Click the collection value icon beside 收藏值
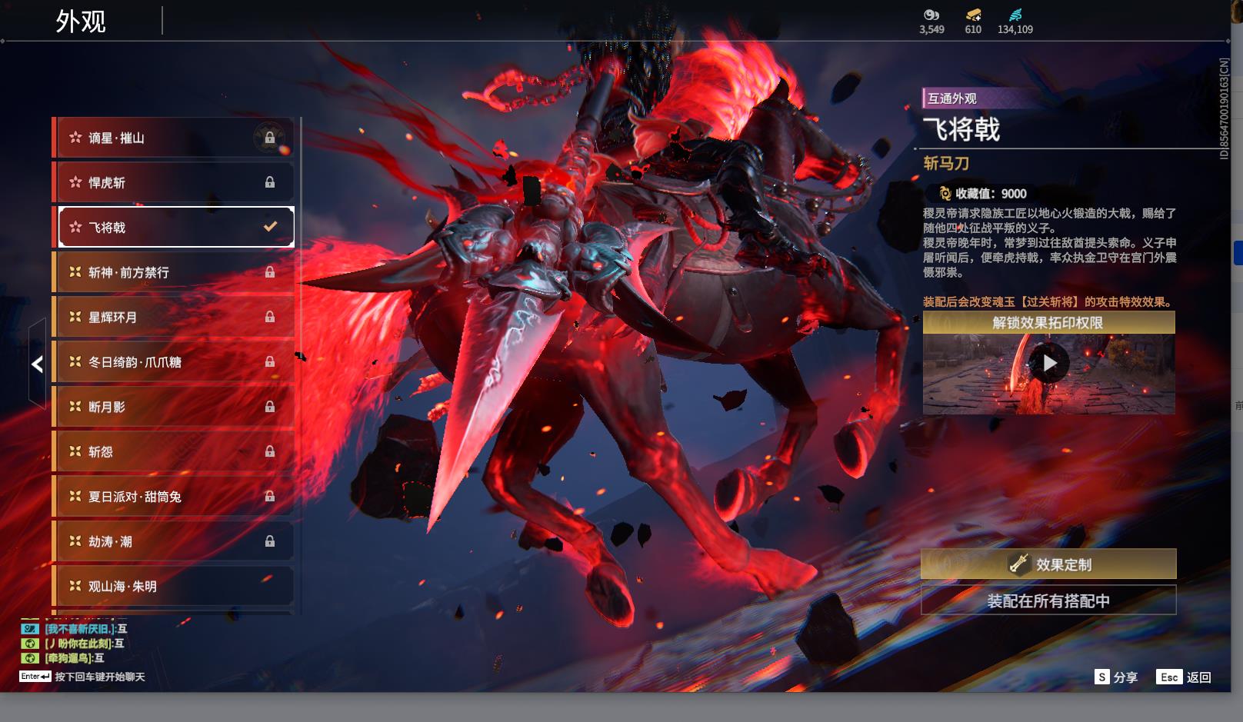The width and height of the screenshot is (1243, 722). tap(945, 194)
